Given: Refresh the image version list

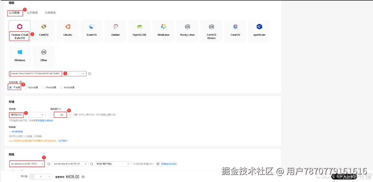Looking at the screenshot, I should (x=90, y=74).
